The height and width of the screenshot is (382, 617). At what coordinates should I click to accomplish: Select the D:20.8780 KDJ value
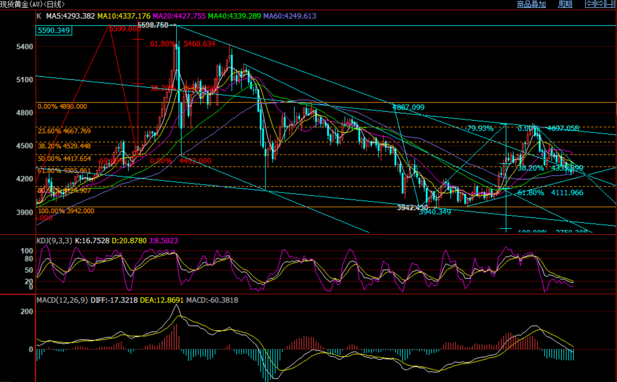click(x=129, y=241)
